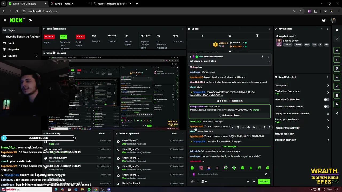Screen dimensions: 342x192
Task: Click Sekme-İçi Tweet button
Action: click(230, 115)
